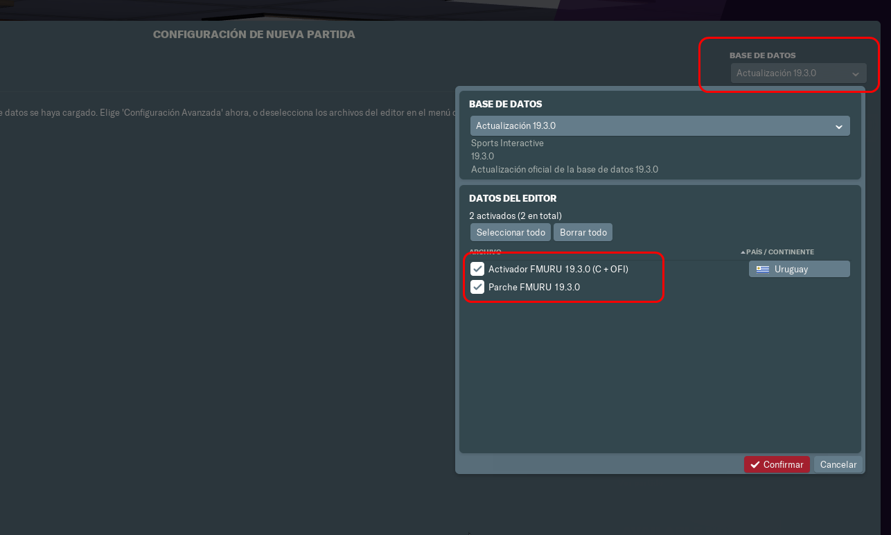Uncheck Activador FMURU 19.3.0 (C + OFI) checkbox
The width and height of the screenshot is (891, 535).
[x=477, y=269]
